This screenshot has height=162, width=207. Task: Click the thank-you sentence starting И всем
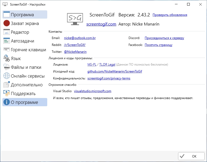pyautogui.click(x=123, y=98)
